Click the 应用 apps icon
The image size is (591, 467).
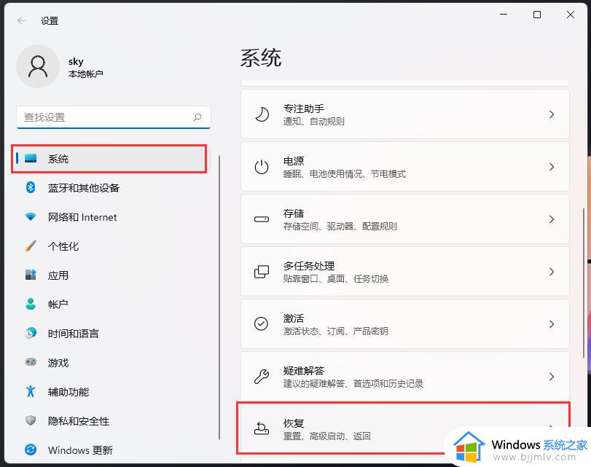pos(31,275)
